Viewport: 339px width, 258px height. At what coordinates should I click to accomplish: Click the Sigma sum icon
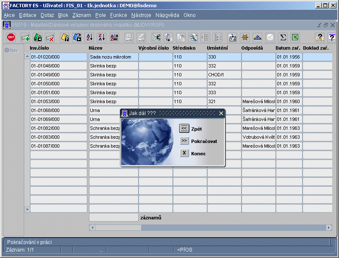click(x=283, y=37)
